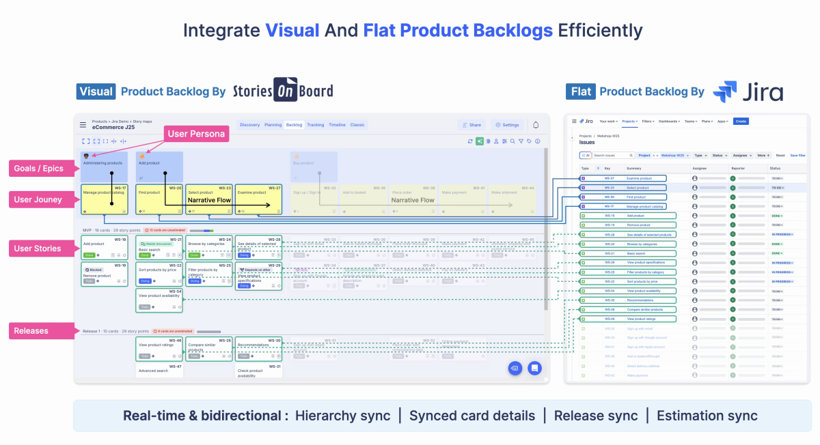Open the persona icon in story map toolbar
The width and height of the screenshot is (820, 445).
click(496, 141)
